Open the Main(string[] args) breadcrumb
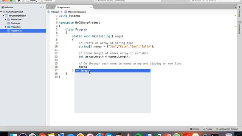This screenshot has height=136, width=242. [76, 12]
